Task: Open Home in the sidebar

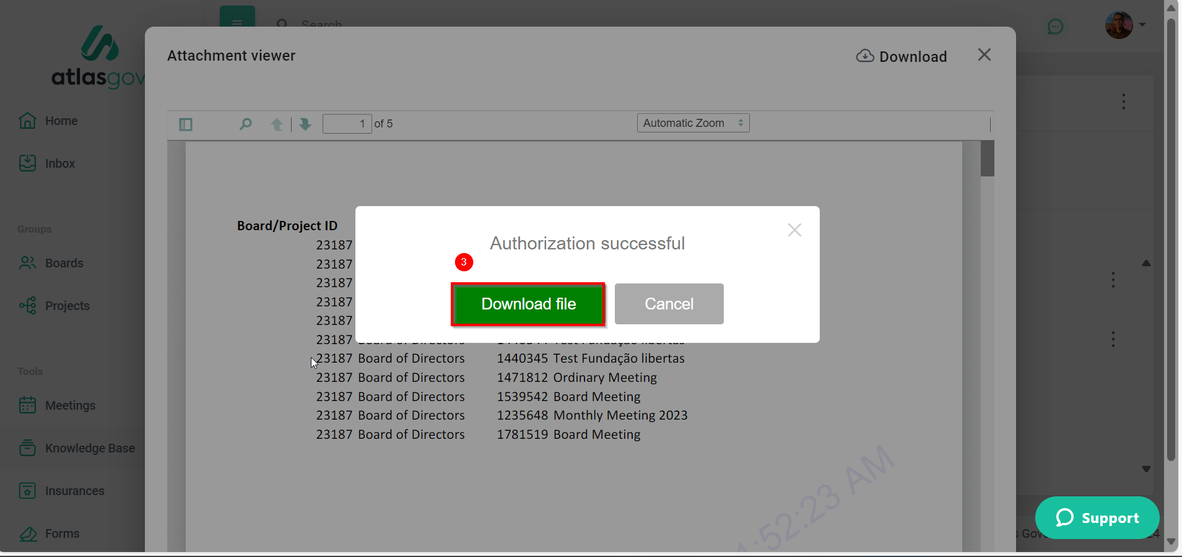Action: coord(61,121)
